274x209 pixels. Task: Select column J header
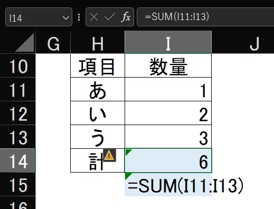pos(243,42)
